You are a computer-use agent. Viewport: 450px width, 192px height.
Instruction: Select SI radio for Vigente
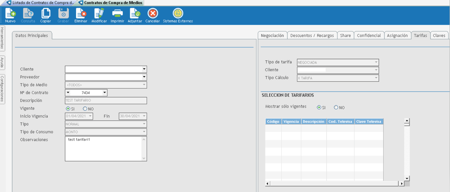coord(68,109)
